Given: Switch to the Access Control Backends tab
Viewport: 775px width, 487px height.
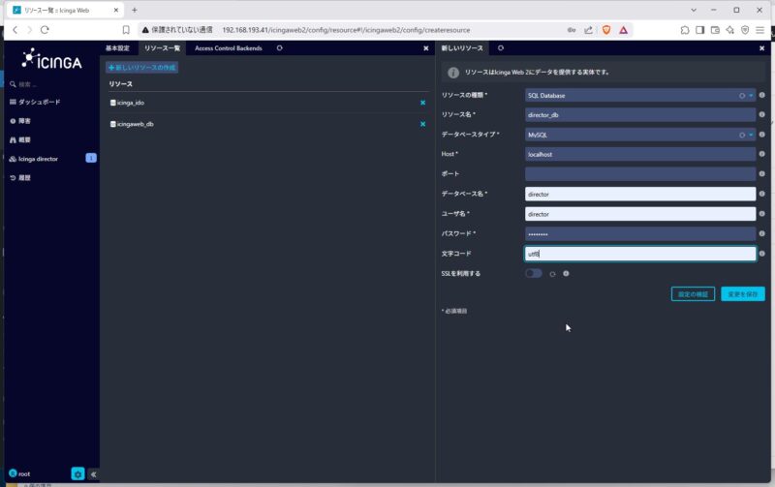Looking at the screenshot, I should 229,47.
